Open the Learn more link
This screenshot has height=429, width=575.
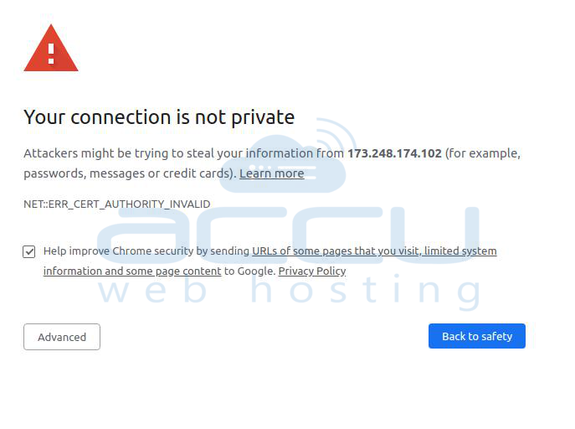[x=272, y=173]
